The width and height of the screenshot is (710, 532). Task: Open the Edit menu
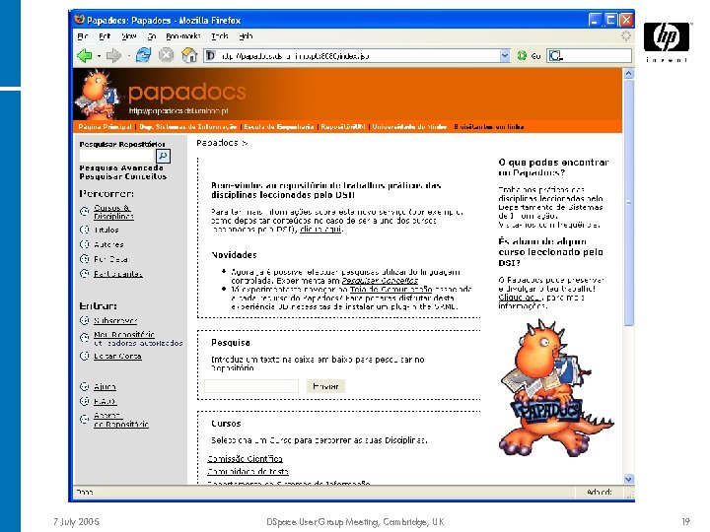point(105,35)
